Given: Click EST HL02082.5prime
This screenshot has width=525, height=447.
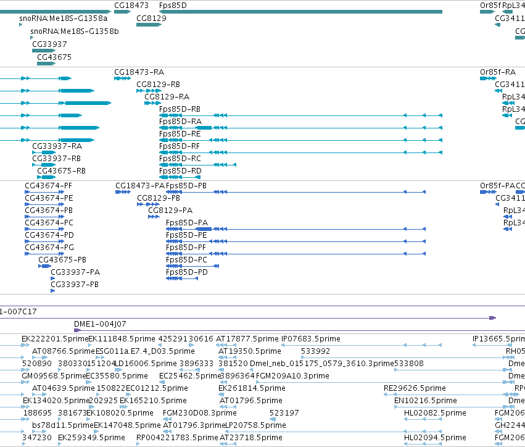Looking at the screenshot, I should pyautogui.click(x=435, y=413).
